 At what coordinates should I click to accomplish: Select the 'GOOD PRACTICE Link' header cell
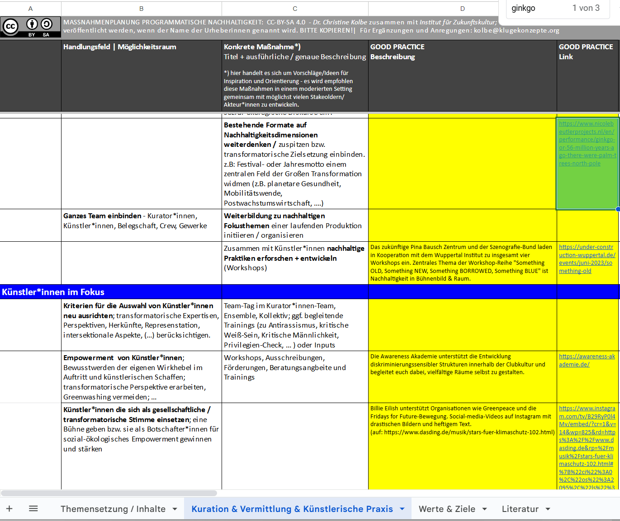tap(588, 75)
